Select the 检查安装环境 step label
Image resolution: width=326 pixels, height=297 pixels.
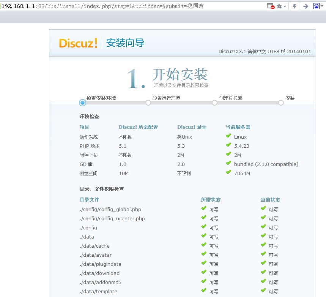tap(101, 98)
